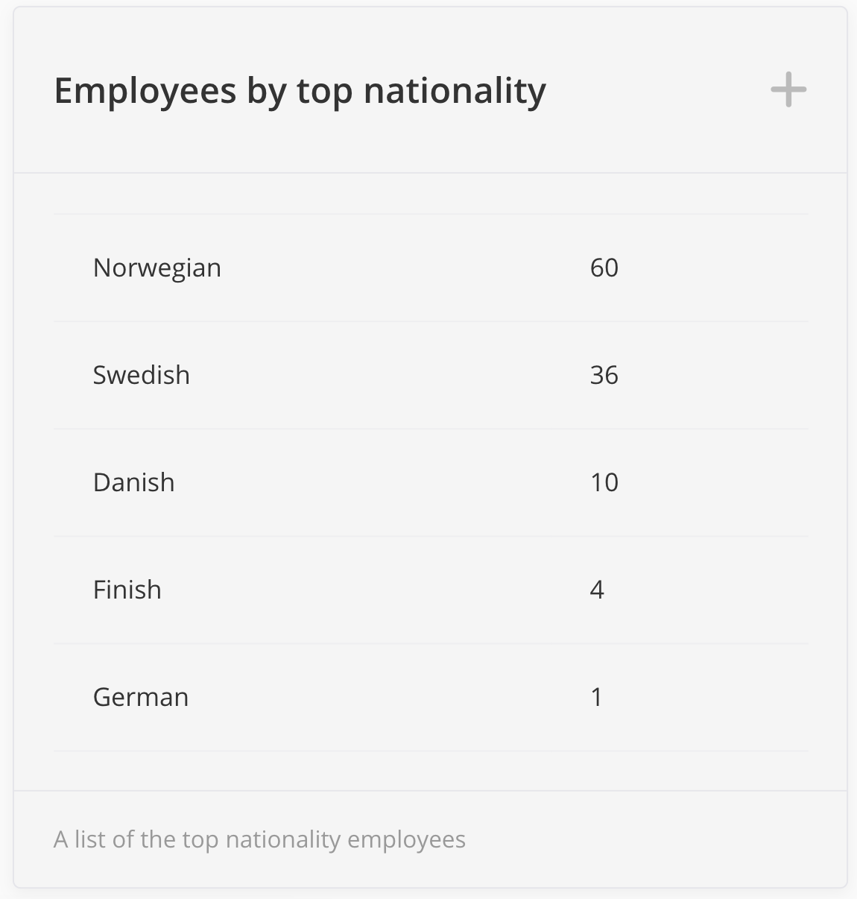This screenshot has height=899, width=857.
Task: Click the middle of the Danish row
Action: (x=431, y=482)
